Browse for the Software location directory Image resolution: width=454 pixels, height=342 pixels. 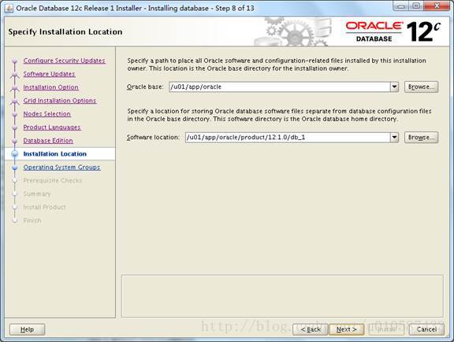[x=421, y=138]
